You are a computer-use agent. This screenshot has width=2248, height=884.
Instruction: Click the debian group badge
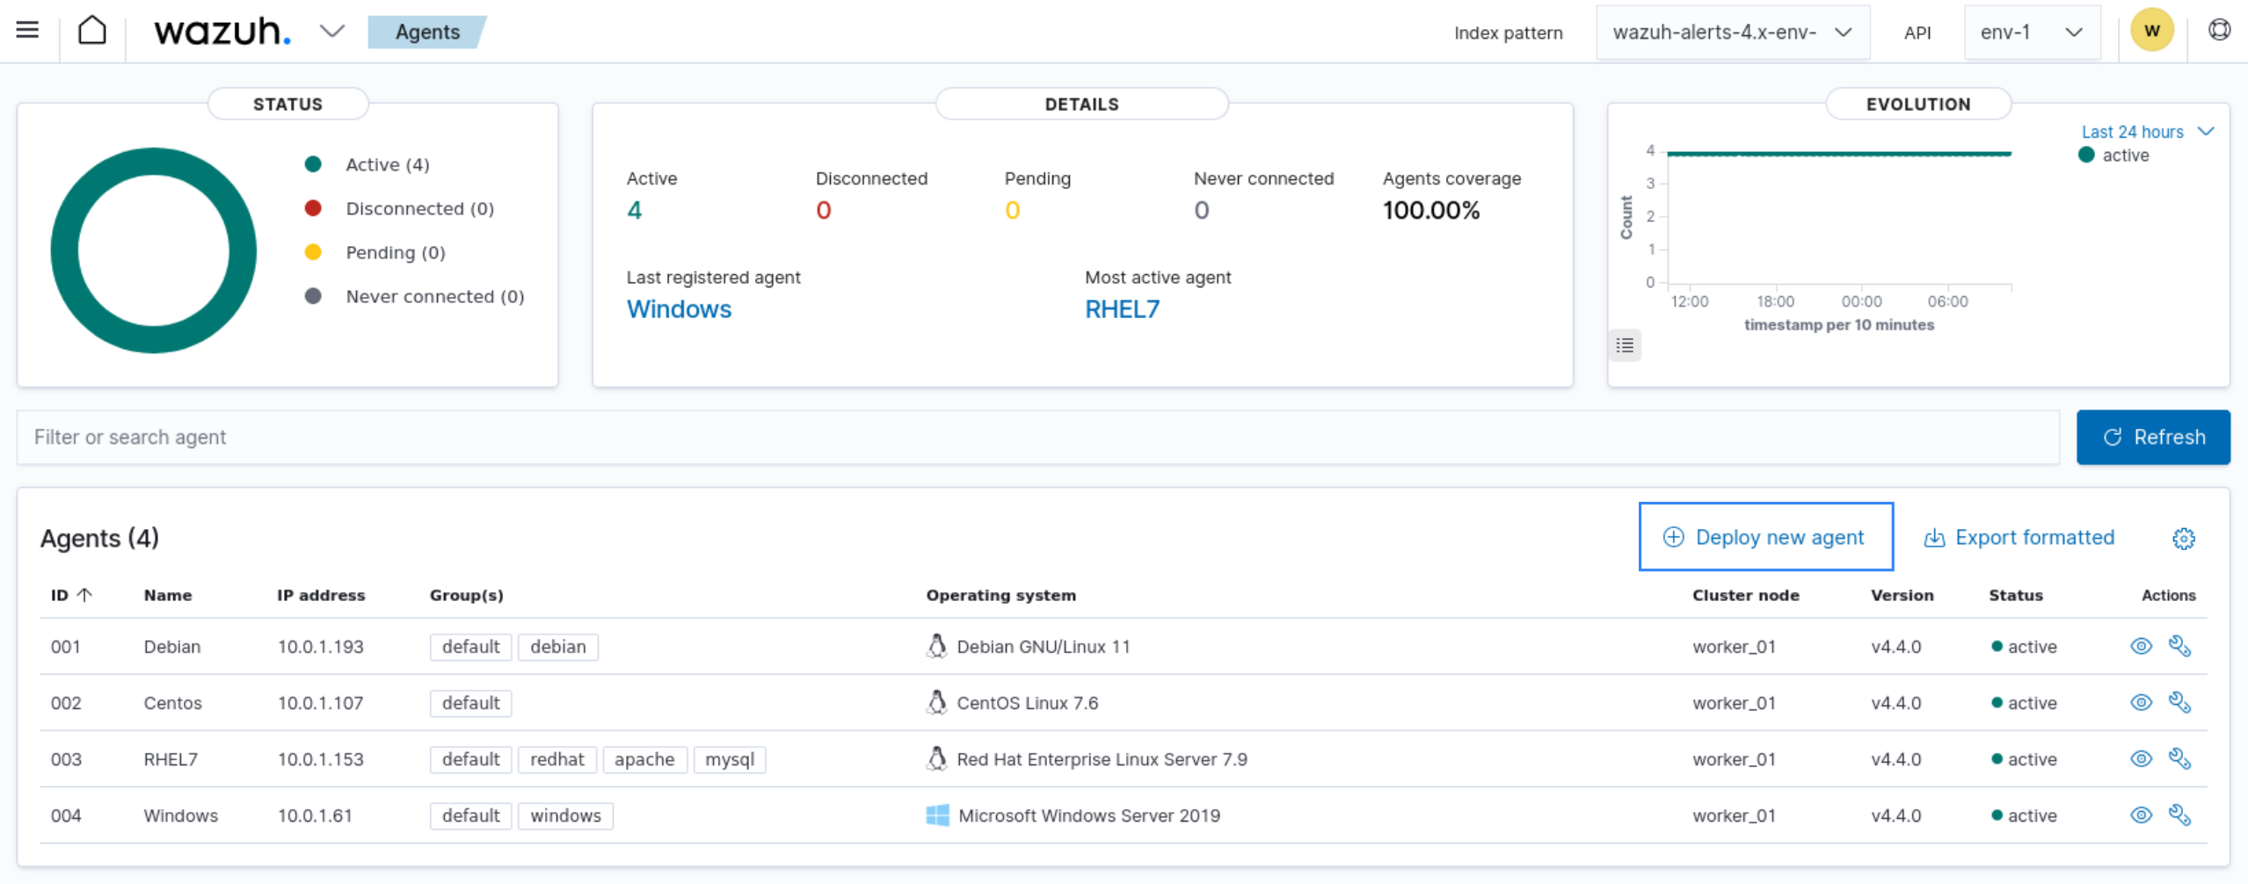pos(557,647)
